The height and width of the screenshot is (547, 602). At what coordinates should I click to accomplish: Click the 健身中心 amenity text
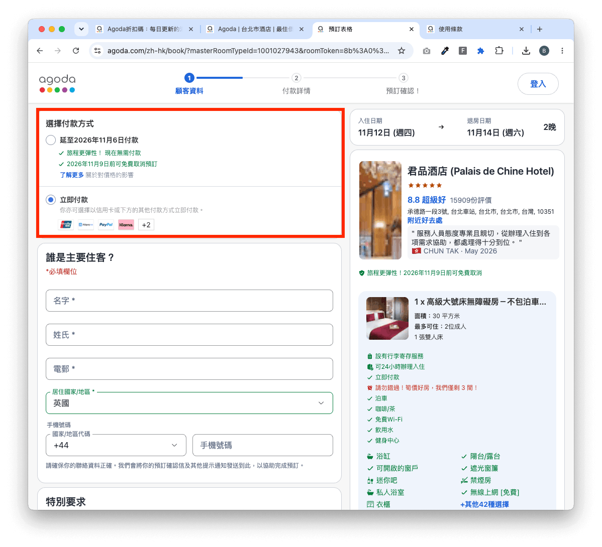[387, 441]
